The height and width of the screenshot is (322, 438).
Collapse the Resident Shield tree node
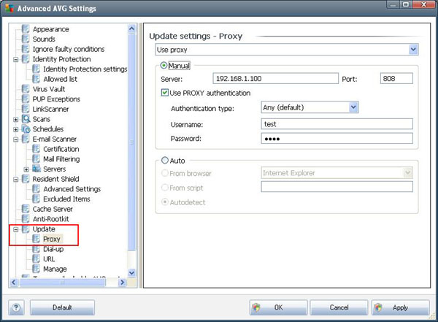tap(16, 180)
